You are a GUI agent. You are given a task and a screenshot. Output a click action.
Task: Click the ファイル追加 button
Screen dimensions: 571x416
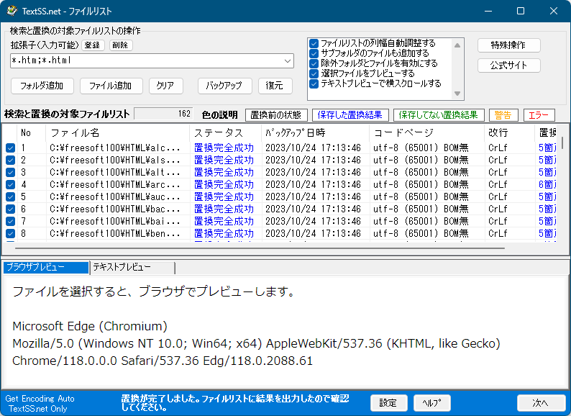click(x=111, y=86)
